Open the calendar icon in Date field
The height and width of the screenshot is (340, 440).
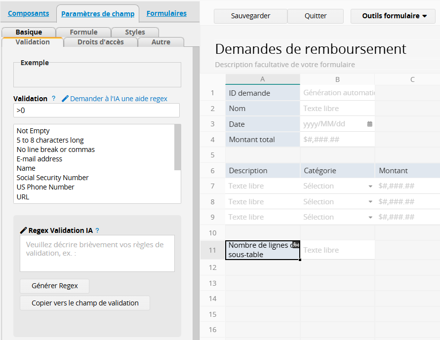[369, 124]
